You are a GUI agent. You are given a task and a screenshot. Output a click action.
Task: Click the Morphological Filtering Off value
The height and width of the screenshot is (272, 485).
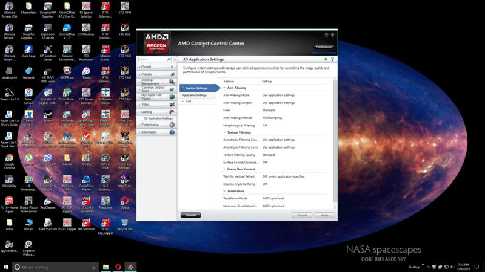point(265,126)
